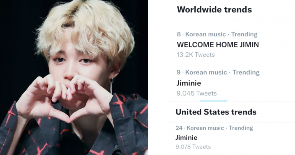295x155 pixels.
Task: Click the 9,045 Tweets count
Action: (x=196, y=93)
